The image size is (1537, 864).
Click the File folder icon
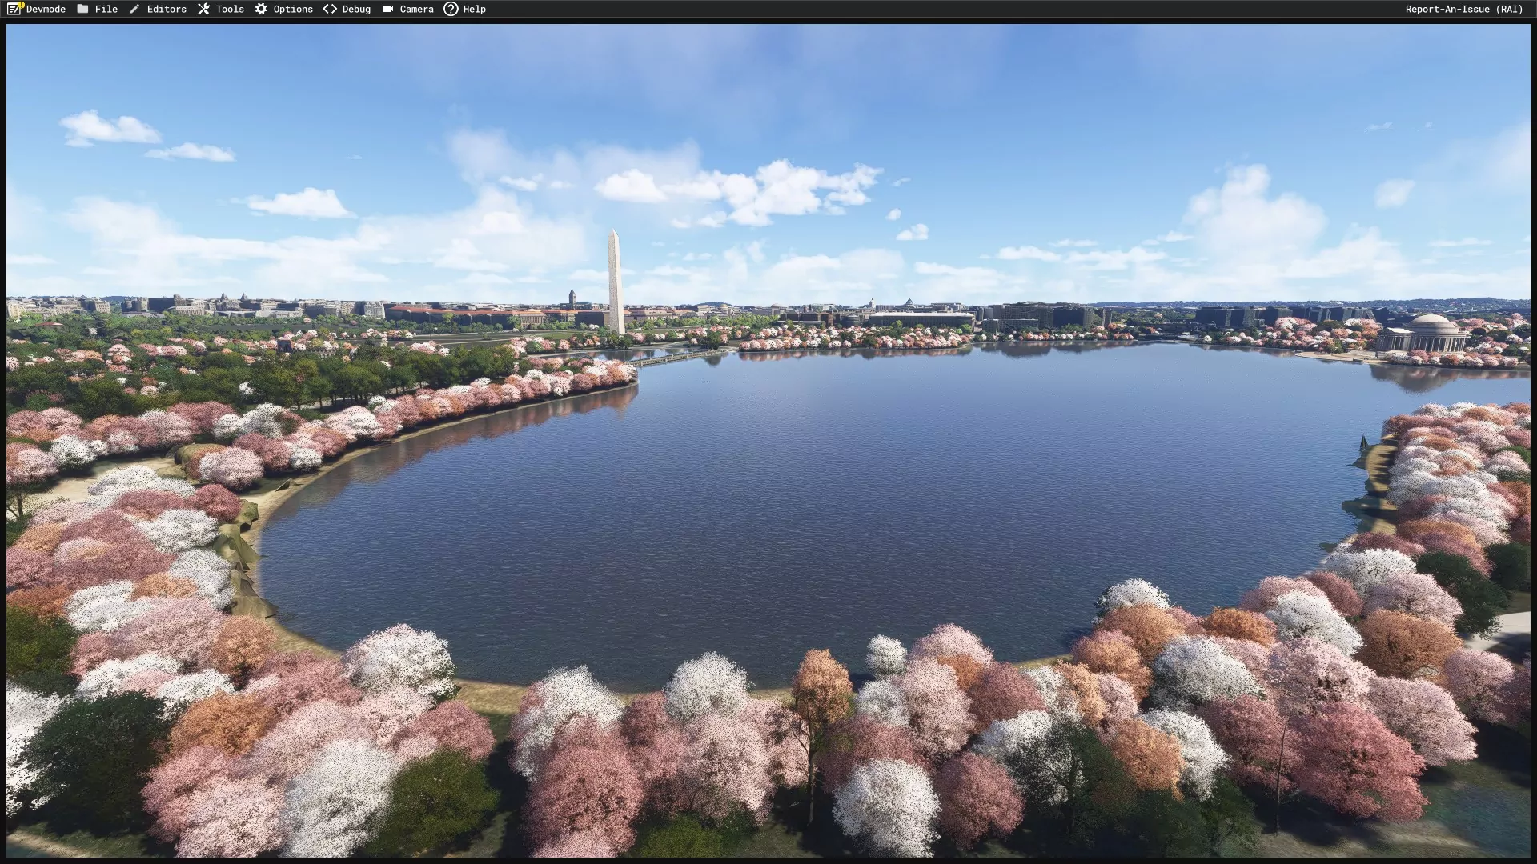(83, 9)
